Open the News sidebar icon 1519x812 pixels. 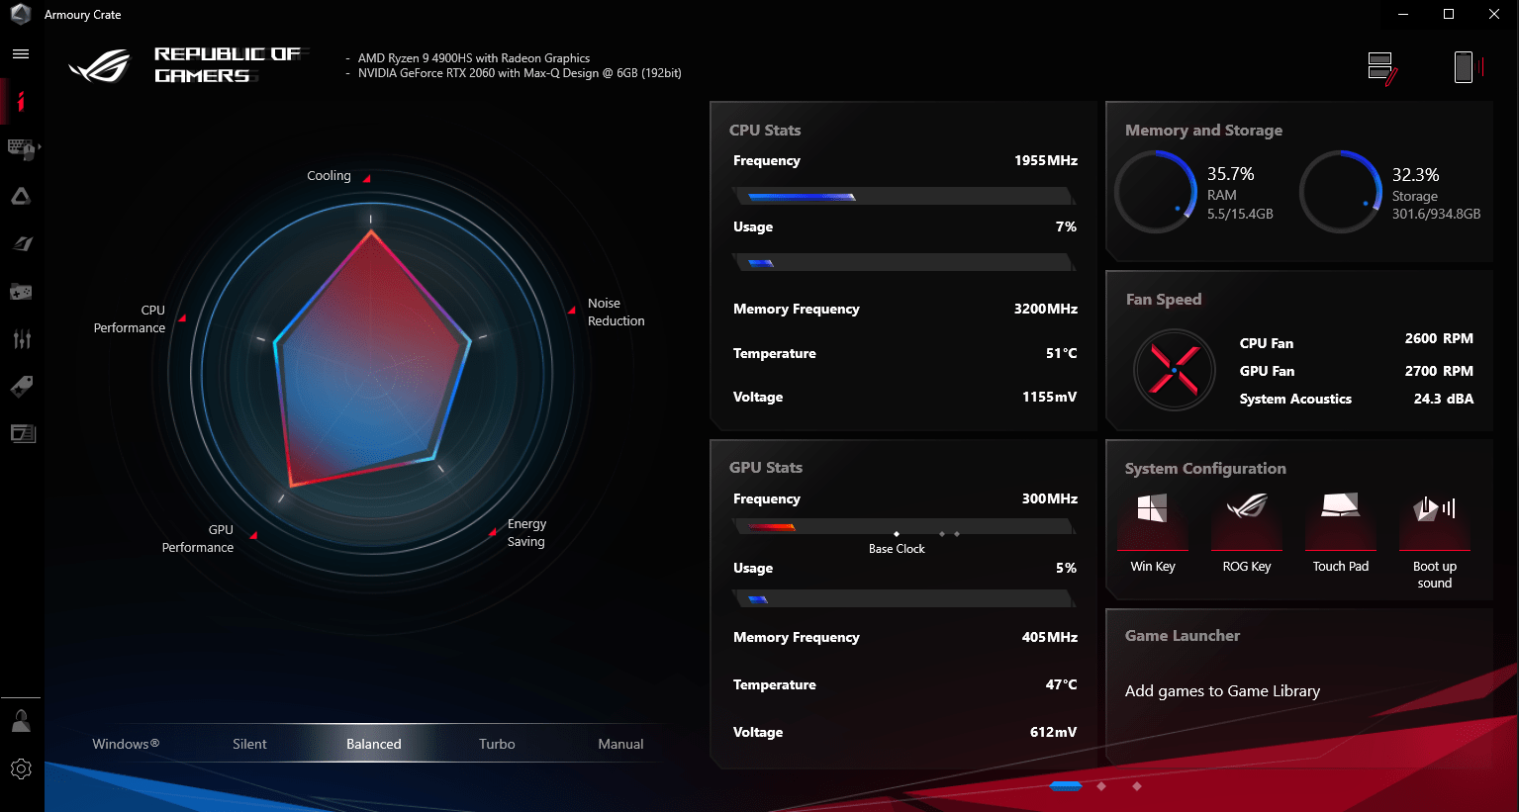coord(21,433)
